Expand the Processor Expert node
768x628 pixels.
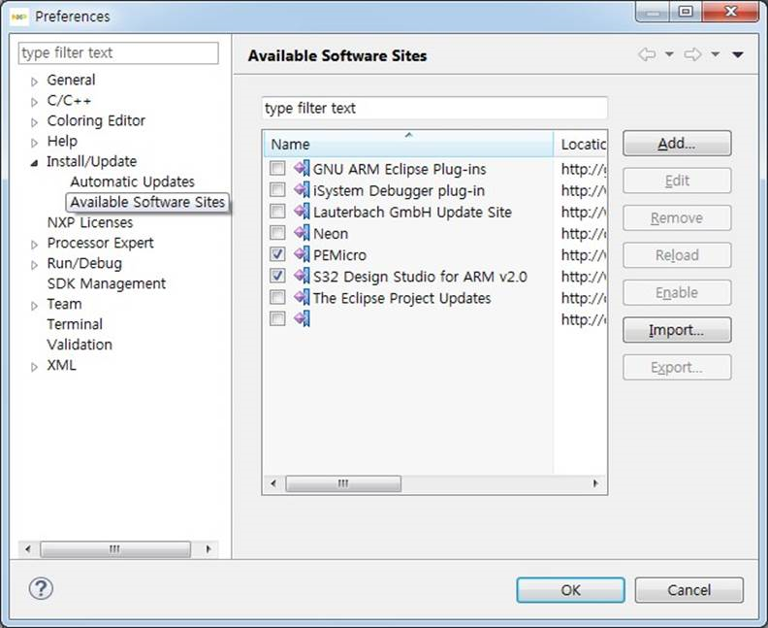pyautogui.click(x=34, y=245)
